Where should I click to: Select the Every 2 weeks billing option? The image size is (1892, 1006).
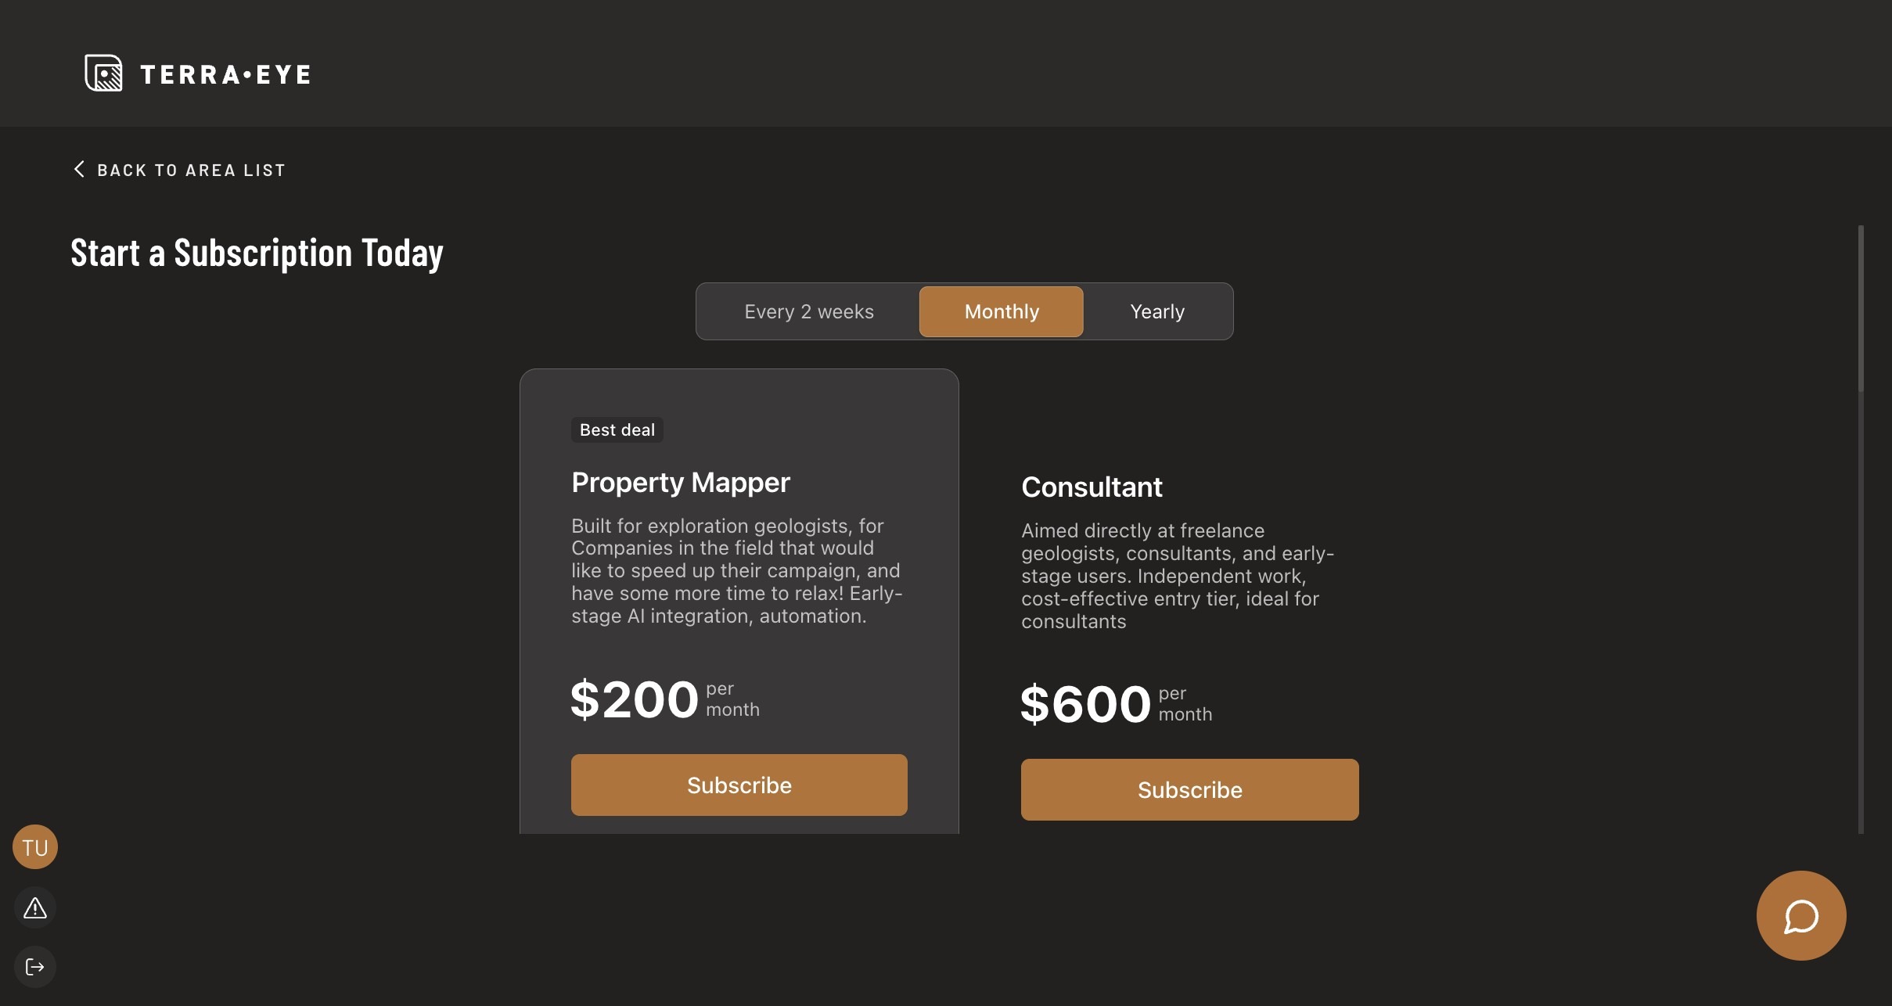(808, 311)
